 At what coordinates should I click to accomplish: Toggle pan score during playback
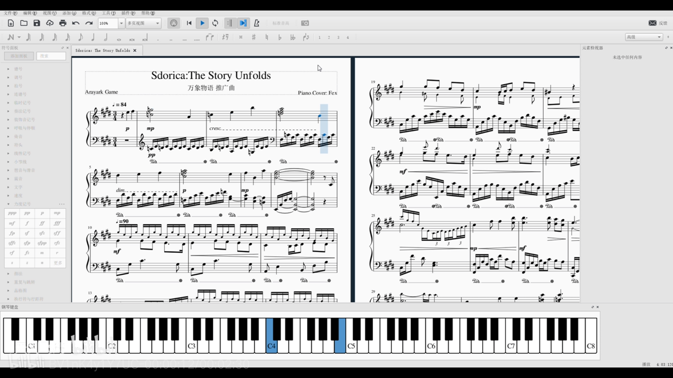click(x=243, y=23)
